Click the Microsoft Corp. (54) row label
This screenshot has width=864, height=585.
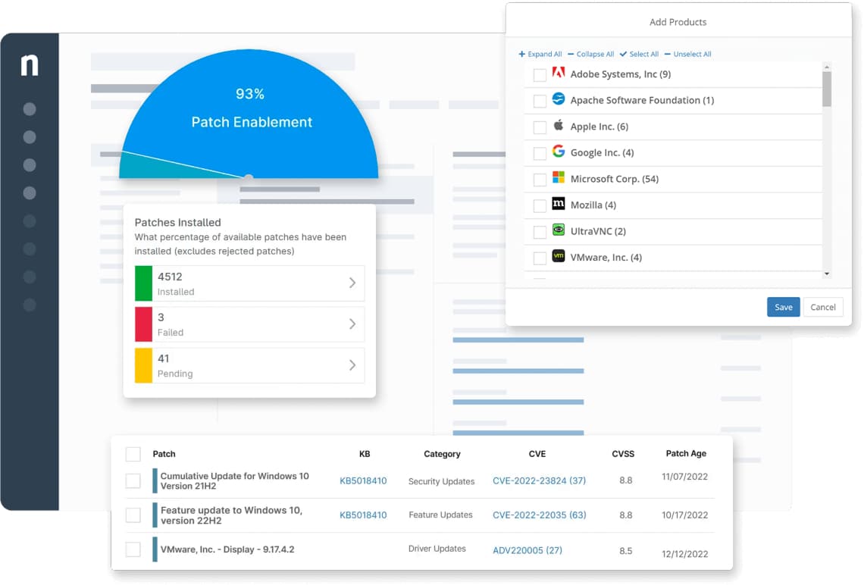coord(615,179)
